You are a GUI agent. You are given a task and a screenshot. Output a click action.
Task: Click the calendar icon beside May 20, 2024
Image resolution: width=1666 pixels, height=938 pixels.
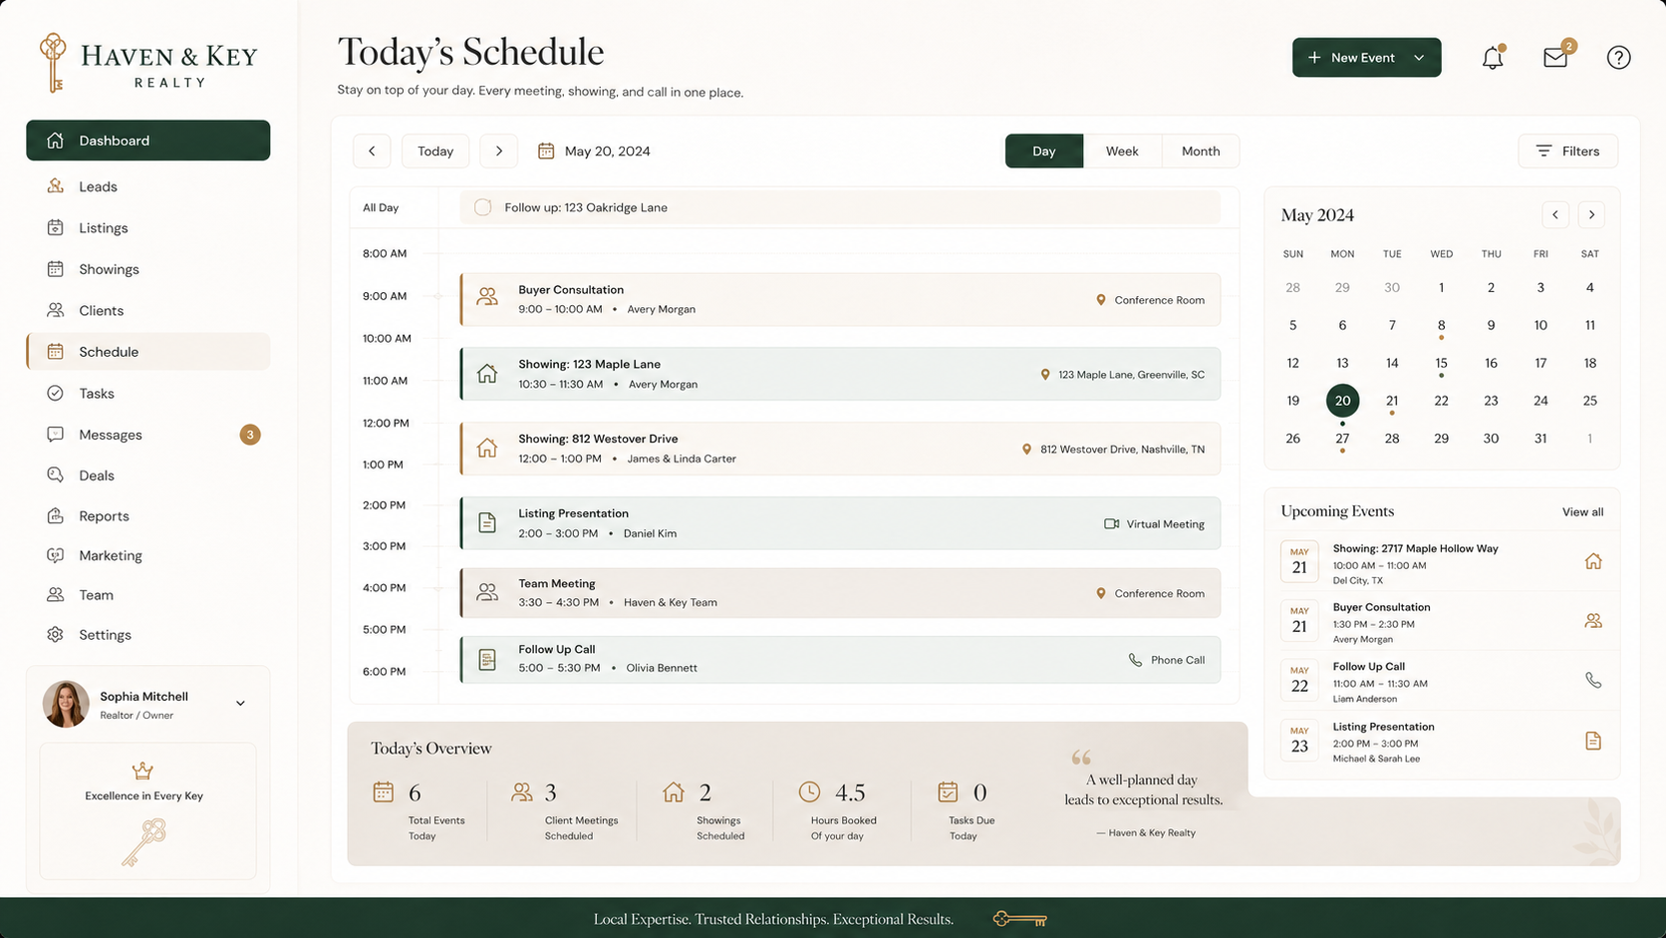(546, 151)
